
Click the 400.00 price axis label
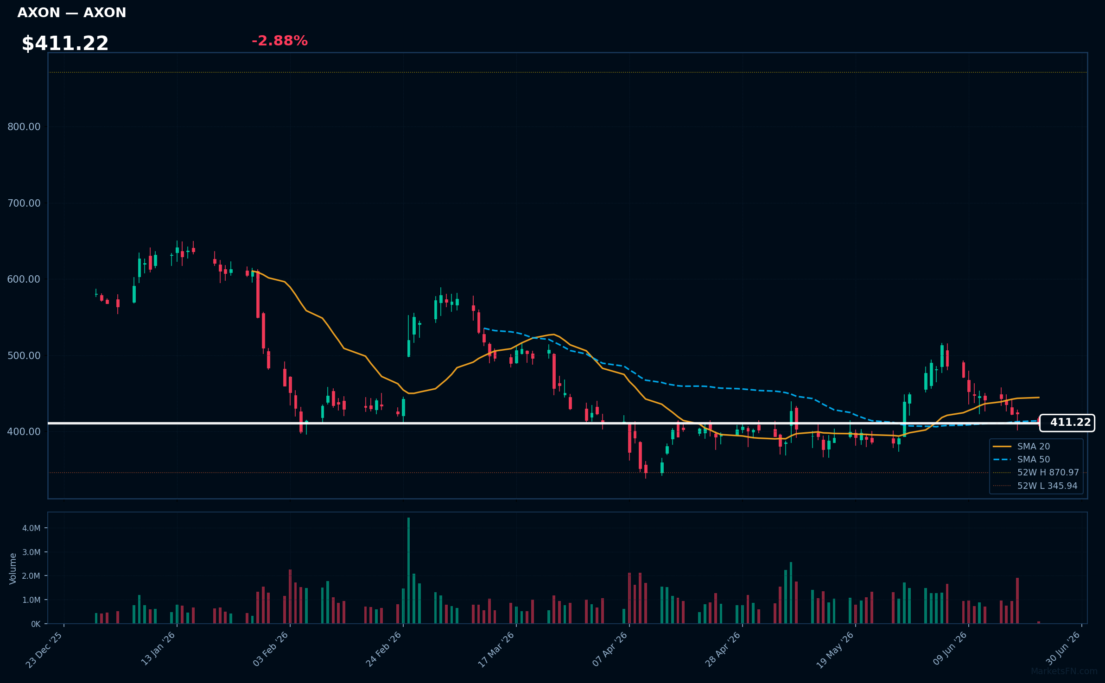tap(24, 432)
